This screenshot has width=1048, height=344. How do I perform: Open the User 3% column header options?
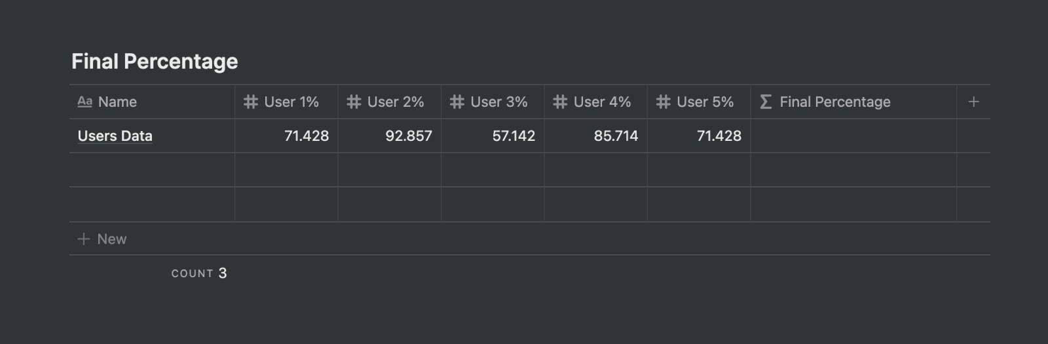493,102
